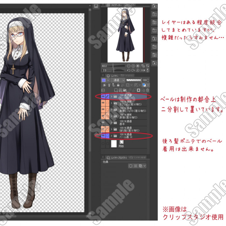226x226 pixels.
Task: Toggle visibility of the 基本 folder
Action: click(x=103, y=122)
